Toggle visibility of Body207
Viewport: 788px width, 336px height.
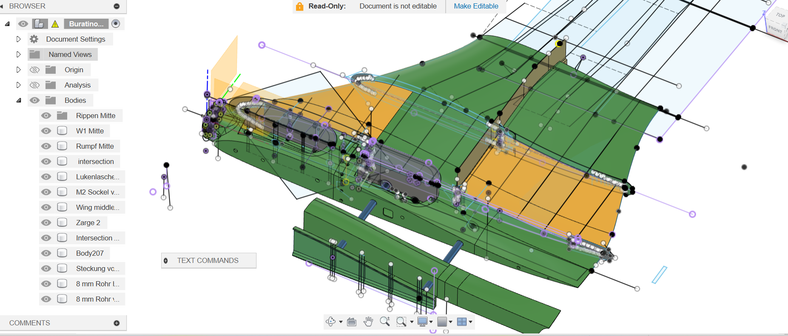[46, 253]
